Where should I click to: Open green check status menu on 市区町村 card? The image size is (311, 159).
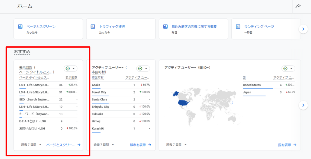click(143, 69)
